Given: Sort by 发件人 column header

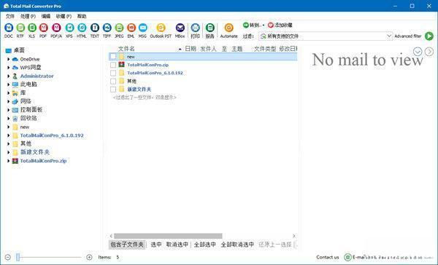Looking at the screenshot, I should [208, 49].
